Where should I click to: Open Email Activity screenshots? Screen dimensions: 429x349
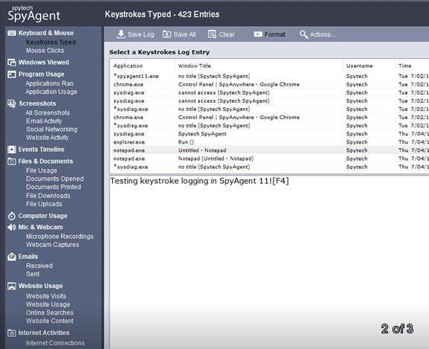tap(44, 121)
